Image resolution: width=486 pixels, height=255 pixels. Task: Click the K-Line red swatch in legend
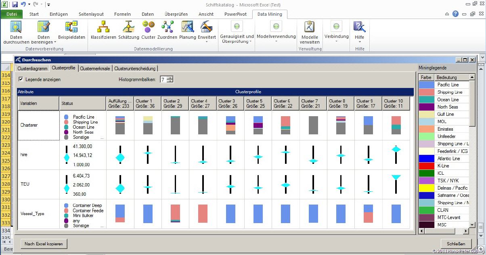pyautogui.click(x=427, y=166)
